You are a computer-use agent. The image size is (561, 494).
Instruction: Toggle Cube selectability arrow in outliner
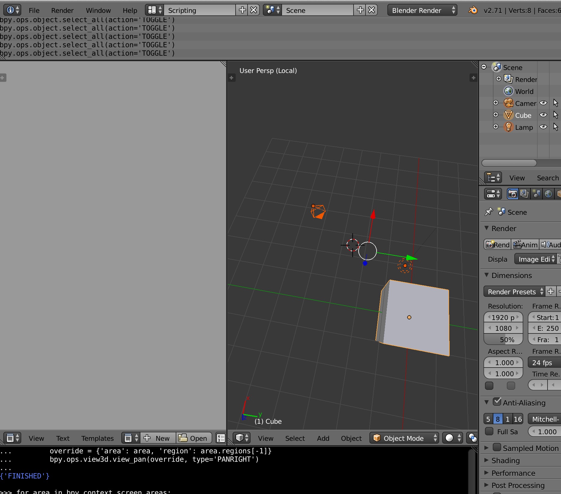556,115
